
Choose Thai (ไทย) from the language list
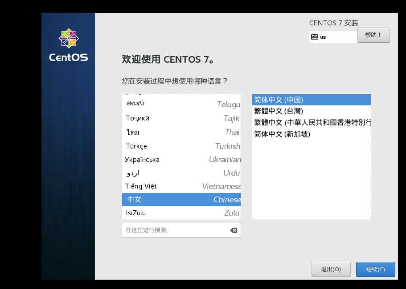[181, 132]
